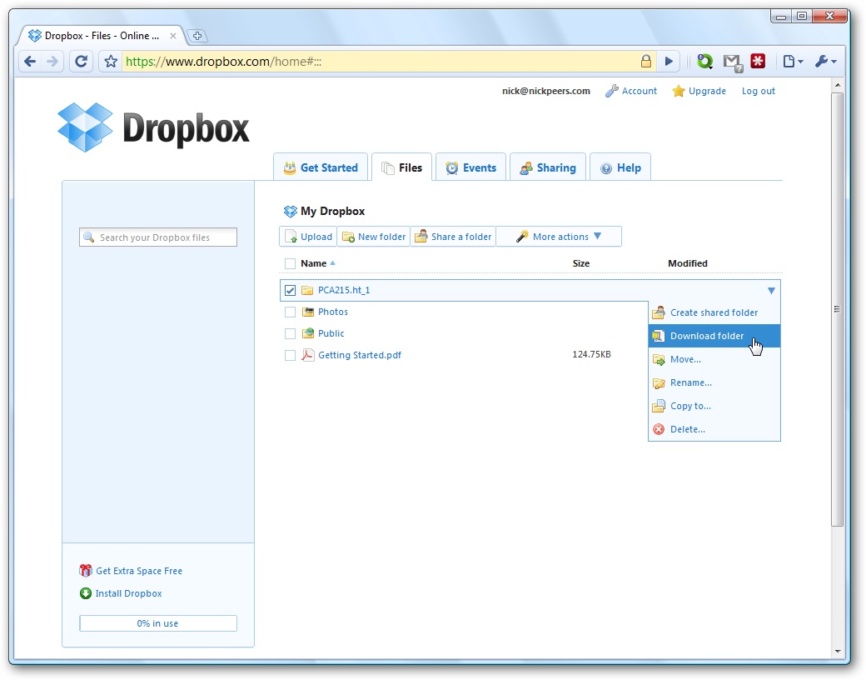
Task: Open the Get Extra Space Free link
Action: tap(139, 571)
